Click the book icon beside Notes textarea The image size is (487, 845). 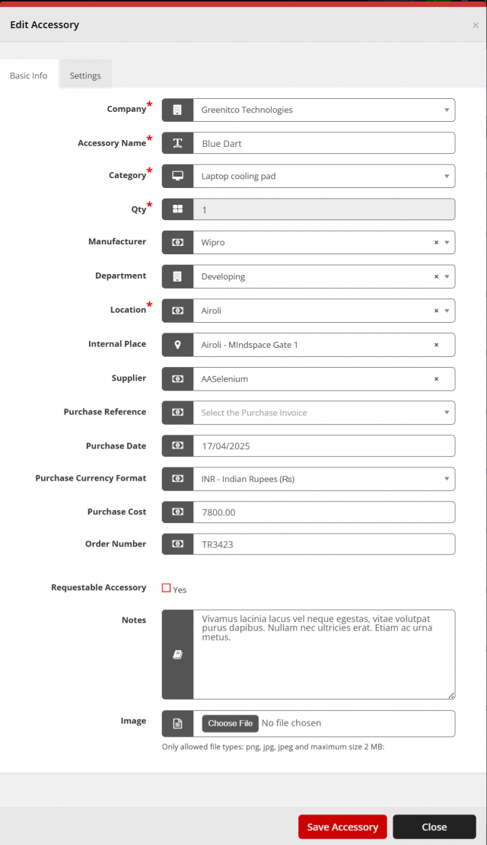coord(177,654)
